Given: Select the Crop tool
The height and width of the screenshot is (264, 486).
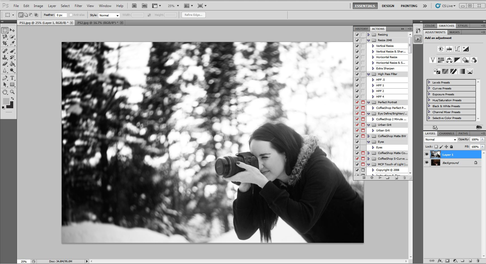Looking at the screenshot, I should click(x=5, y=43).
